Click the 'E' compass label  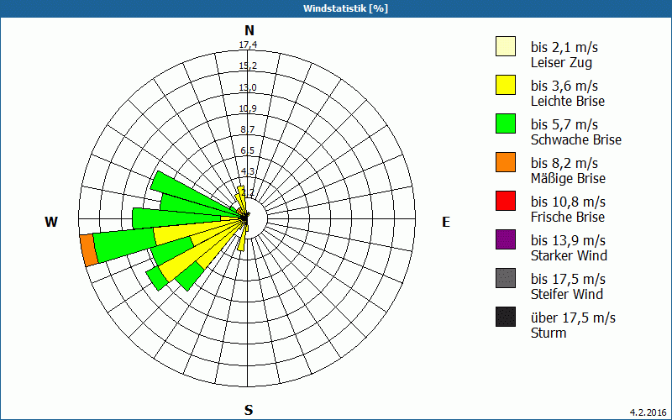coord(446,222)
